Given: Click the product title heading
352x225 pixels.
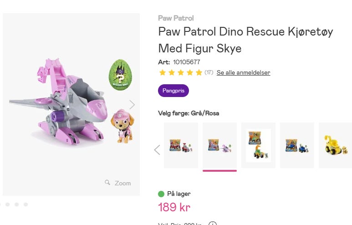Looking at the screenshot, I should [245, 40].
